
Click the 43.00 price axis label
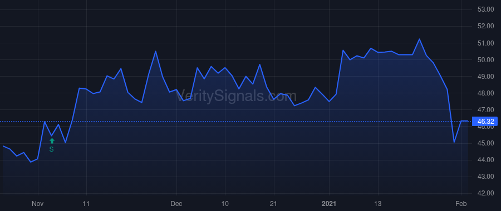point(485,177)
